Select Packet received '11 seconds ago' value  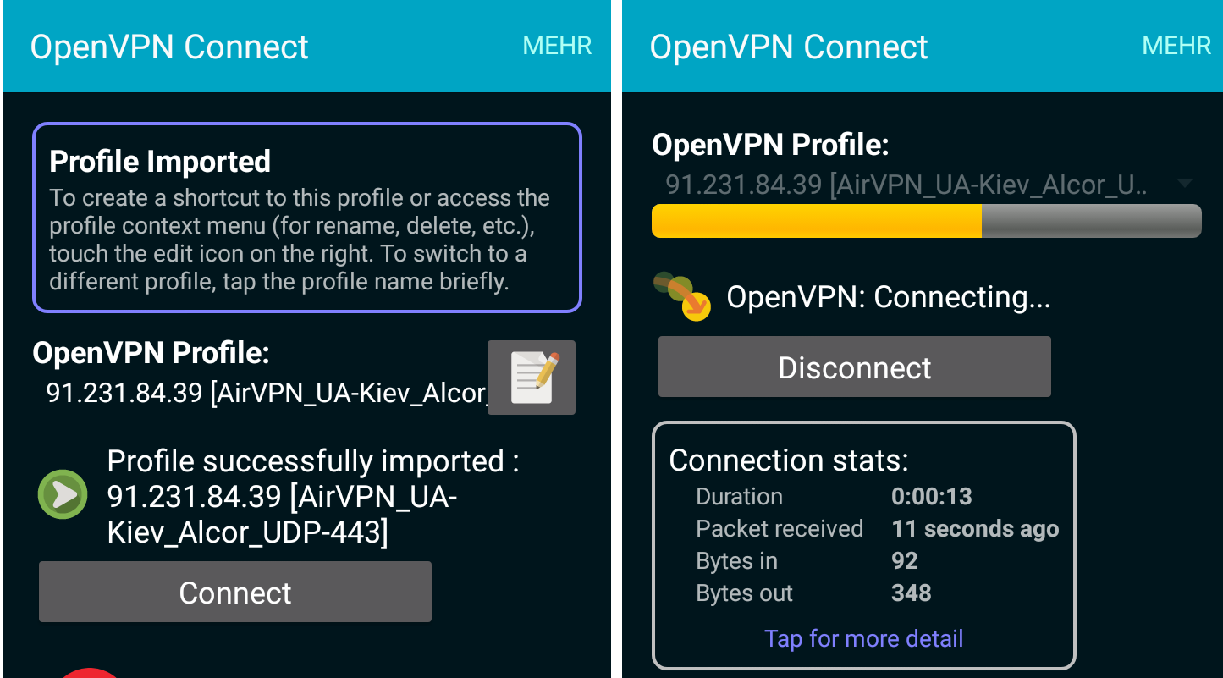(x=975, y=529)
